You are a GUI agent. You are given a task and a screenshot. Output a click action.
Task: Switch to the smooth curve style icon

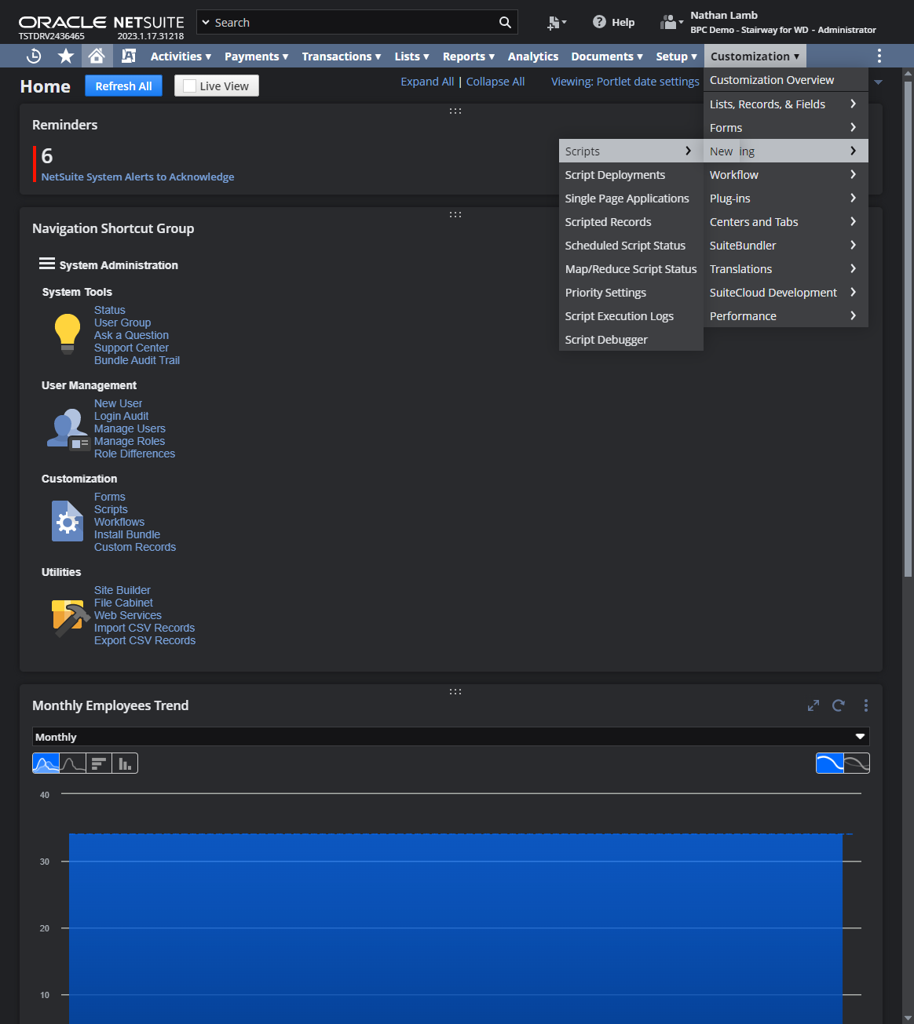[x=830, y=763]
